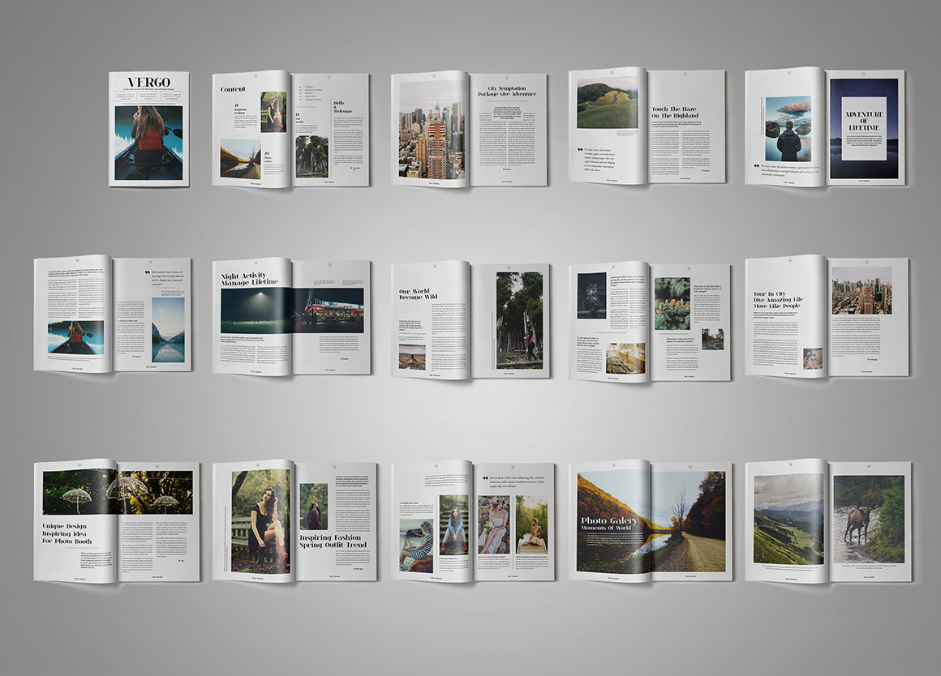Click the city skyscrapers photo in City Temptation
The height and width of the screenshot is (676, 941).
coord(428,130)
